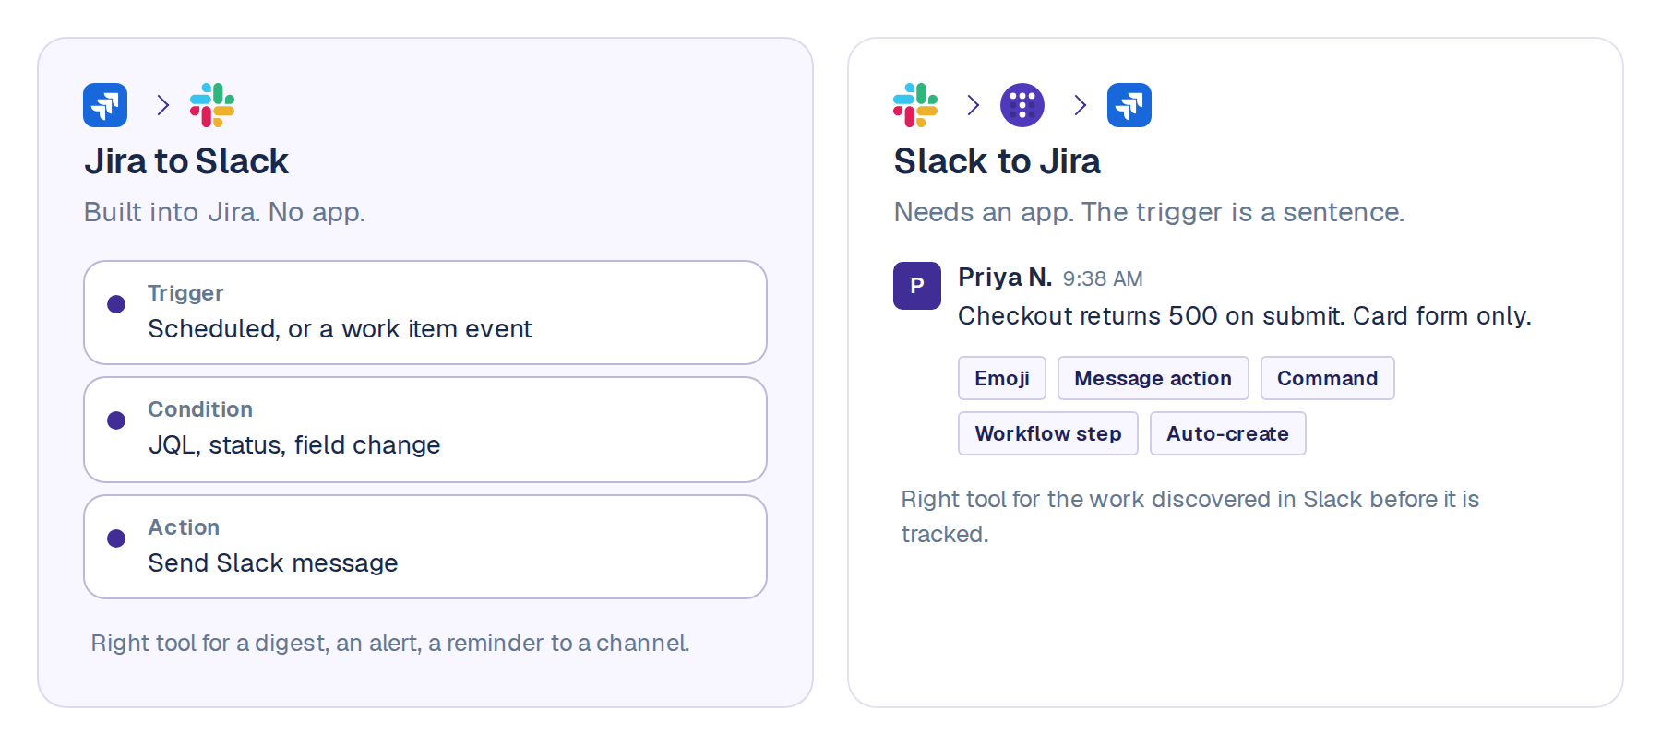Screen dimensions: 1661x745
Task: Click 'JQL, status, field change' text
Action: [294, 445]
